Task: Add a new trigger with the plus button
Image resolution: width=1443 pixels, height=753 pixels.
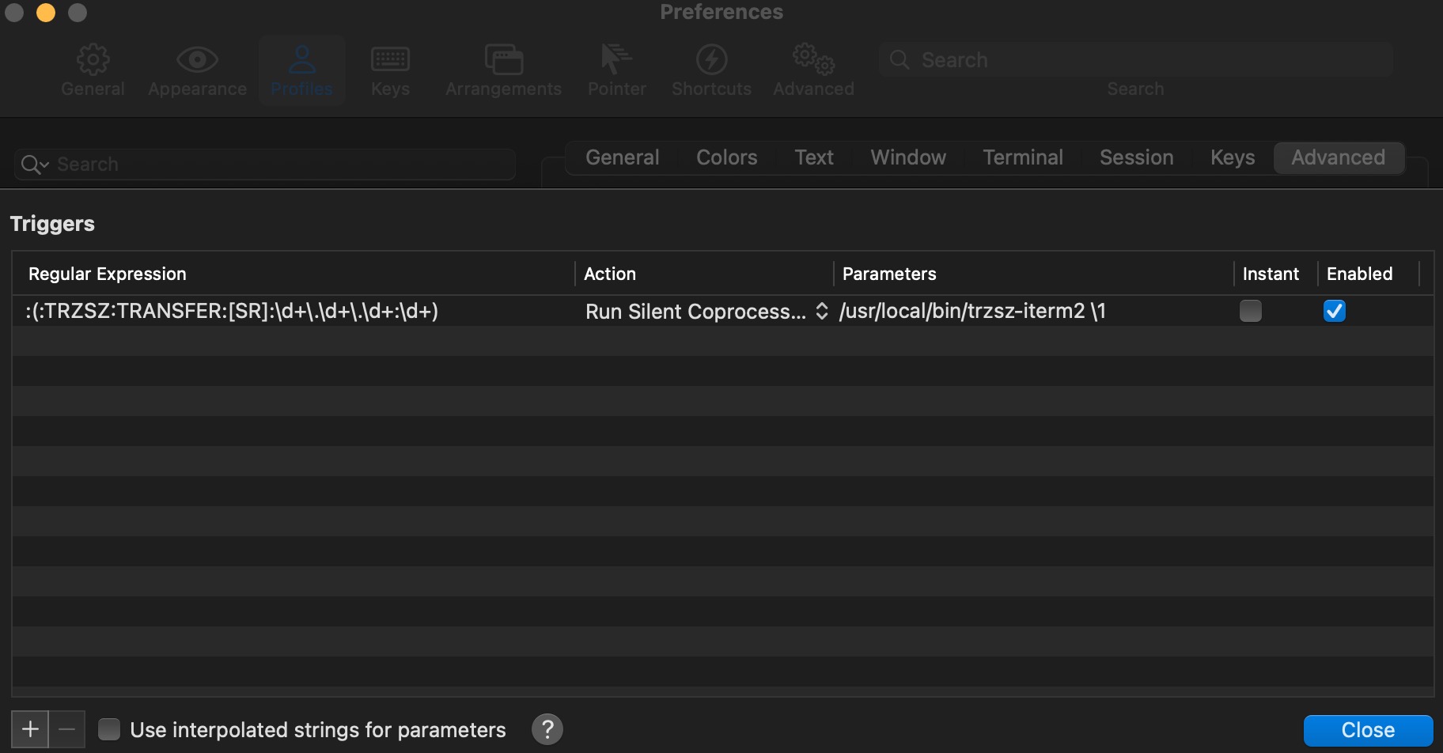Action: [x=29, y=728]
